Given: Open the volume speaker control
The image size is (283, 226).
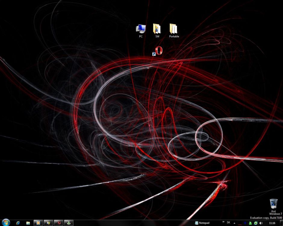Looking at the screenshot, I should [x=261, y=223].
